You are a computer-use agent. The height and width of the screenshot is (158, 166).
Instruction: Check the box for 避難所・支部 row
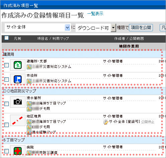click(x=6, y=65)
